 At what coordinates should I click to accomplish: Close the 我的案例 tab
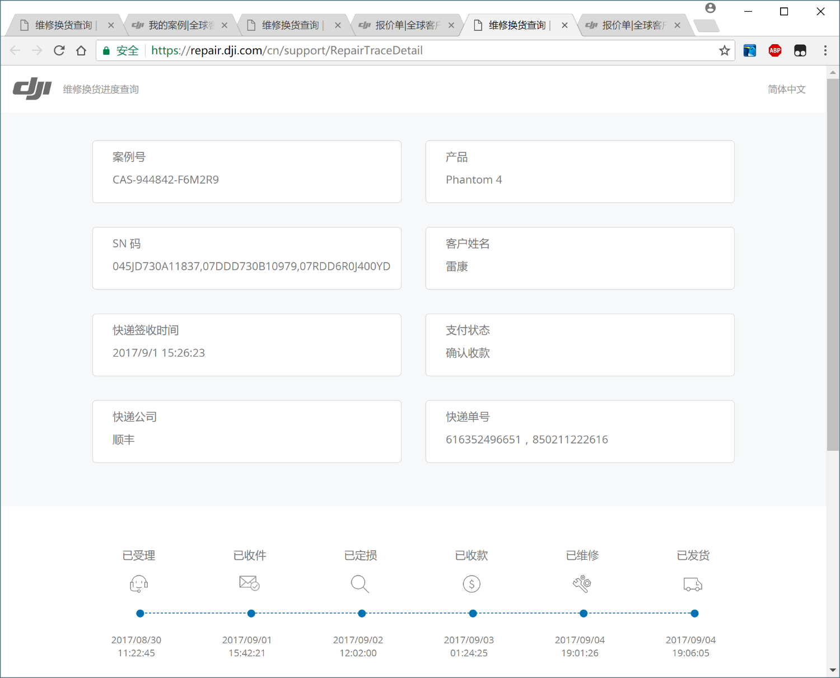coord(225,25)
